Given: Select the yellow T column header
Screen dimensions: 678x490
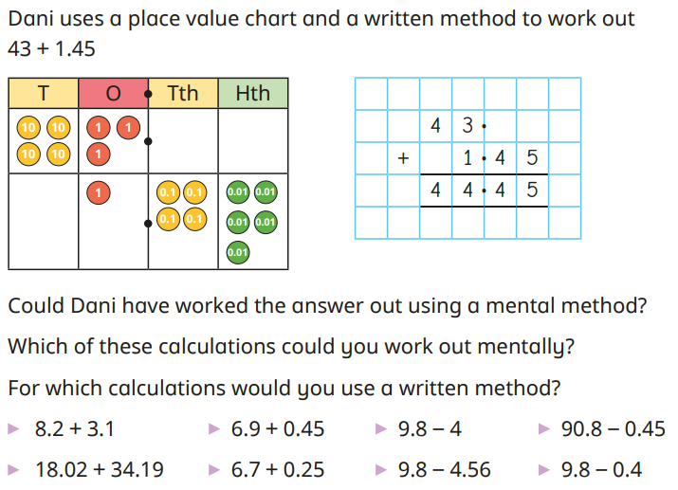Looking at the screenshot, I should point(43,93).
